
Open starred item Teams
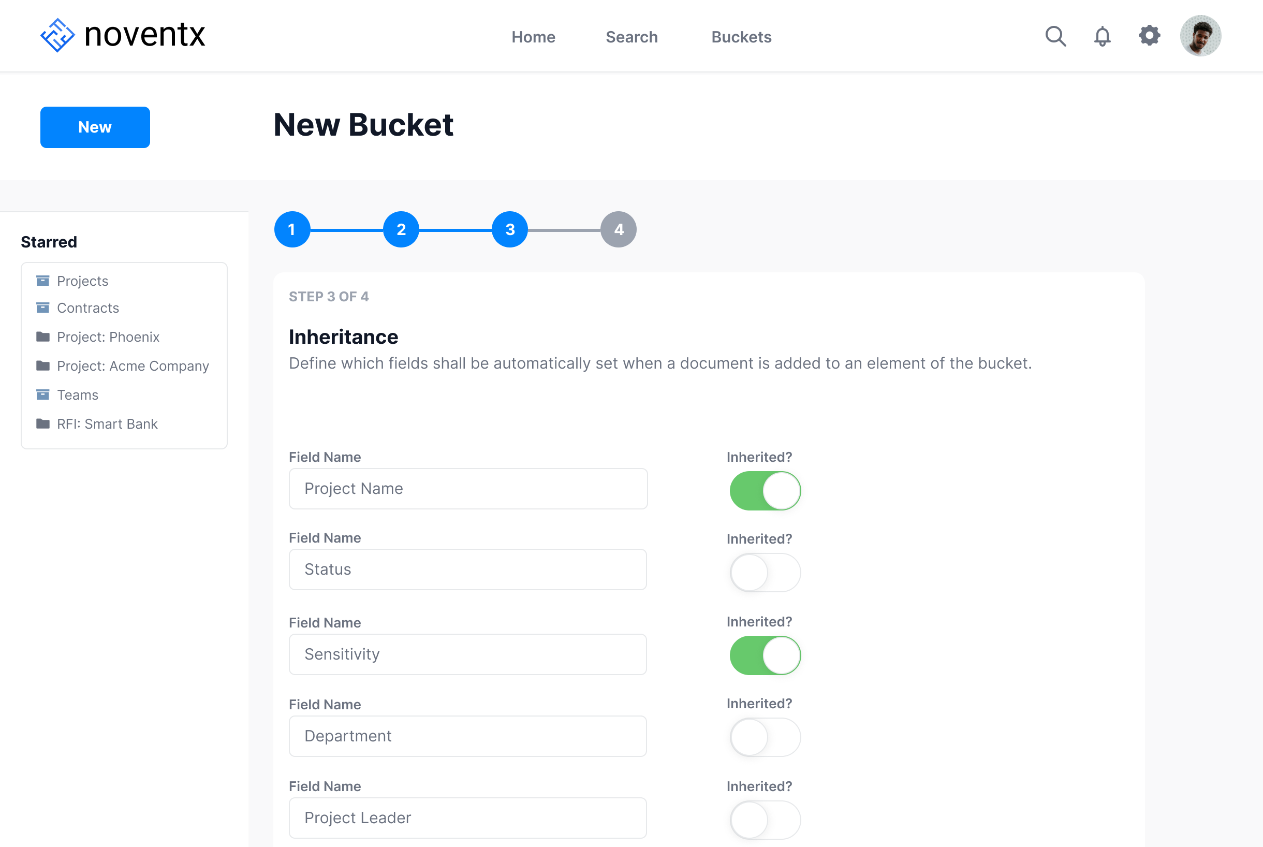[78, 395]
